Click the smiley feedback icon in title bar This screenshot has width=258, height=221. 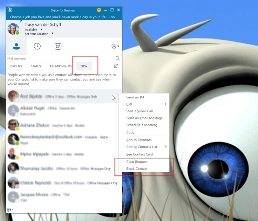tap(99, 10)
